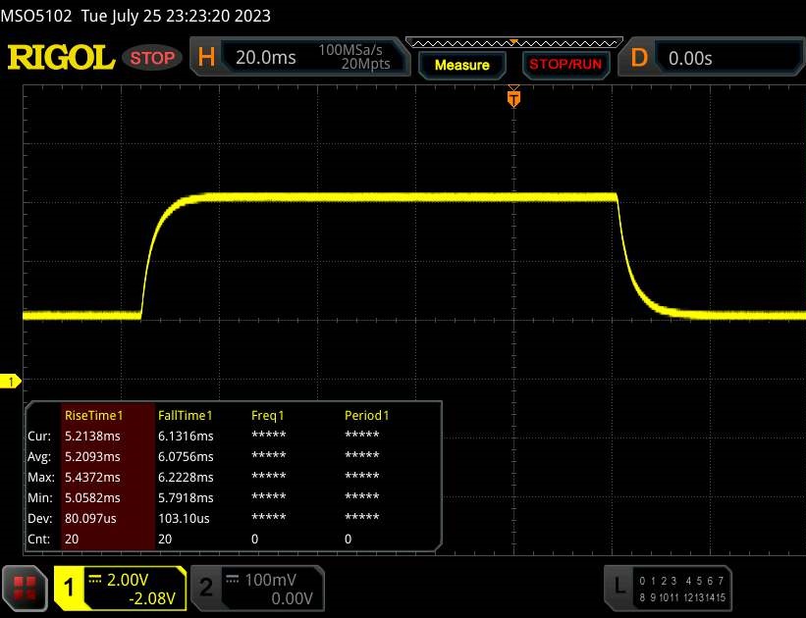Open the red grid function navigation icon
The width and height of the screenshot is (806, 618).
click(x=25, y=589)
